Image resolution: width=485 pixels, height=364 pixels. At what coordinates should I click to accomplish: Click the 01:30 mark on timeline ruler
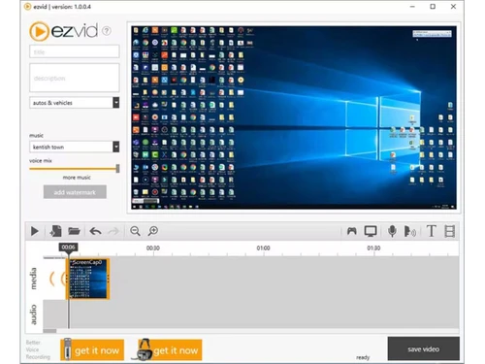coord(373,248)
